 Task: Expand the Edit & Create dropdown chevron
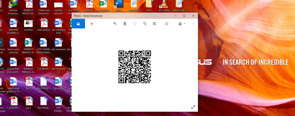click(184, 23)
